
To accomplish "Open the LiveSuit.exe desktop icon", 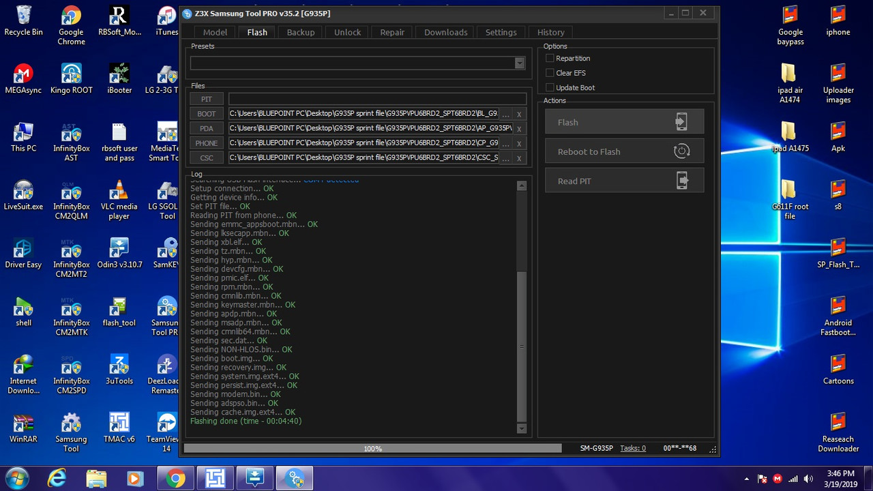I will 23,195.
